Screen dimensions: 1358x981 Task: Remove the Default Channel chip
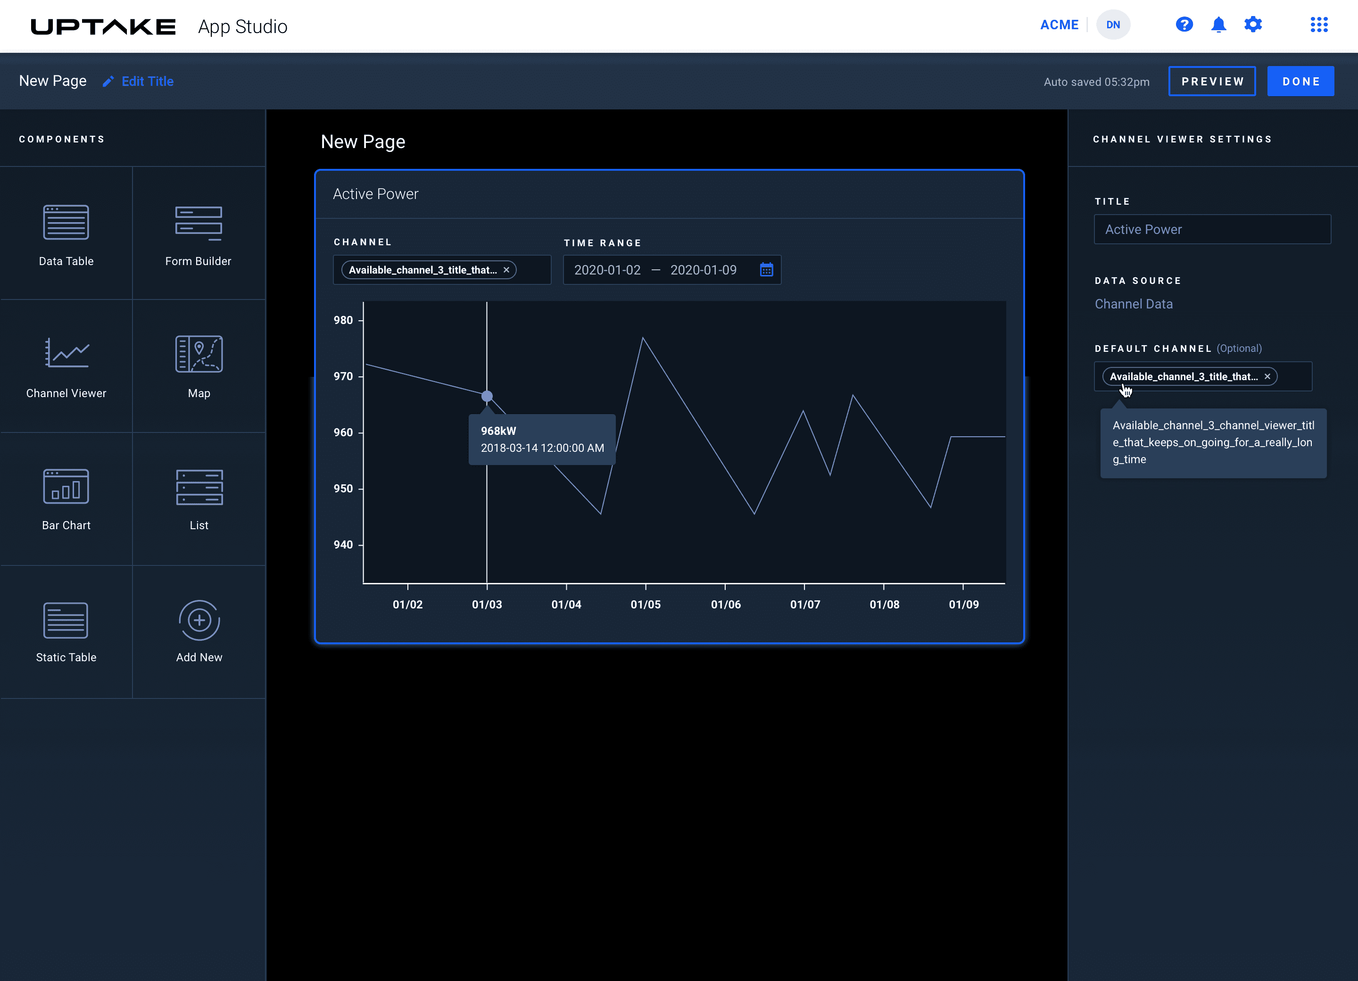[1267, 377]
